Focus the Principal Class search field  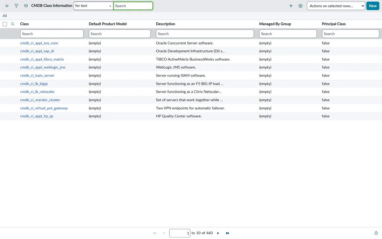[x=350, y=34]
